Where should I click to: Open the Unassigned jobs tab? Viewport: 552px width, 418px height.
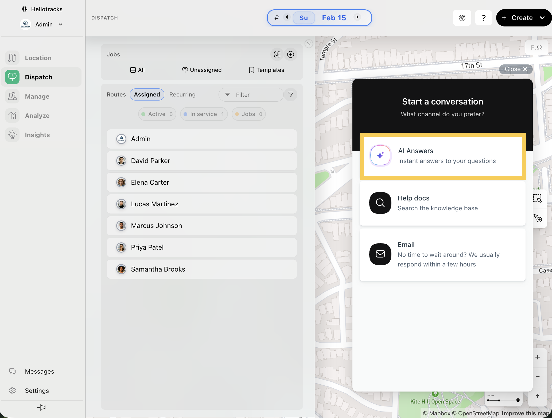tap(202, 70)
